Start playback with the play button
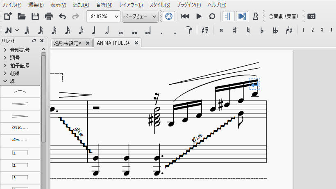Viewport: 336px width, 189px height. coord(199,16)
